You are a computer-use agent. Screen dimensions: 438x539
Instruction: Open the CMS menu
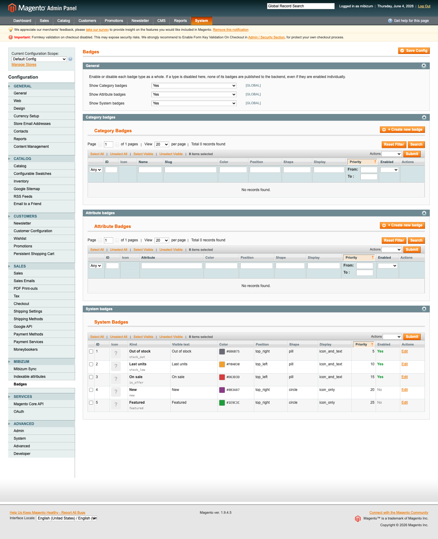tap(162, 21)
